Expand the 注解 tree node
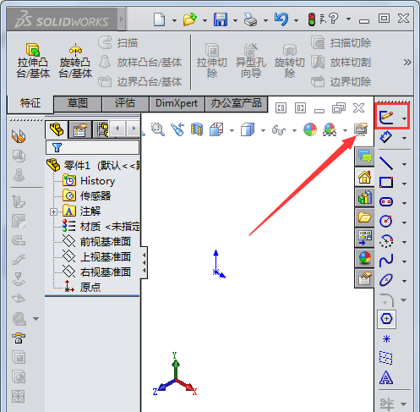 pos(53,211)
